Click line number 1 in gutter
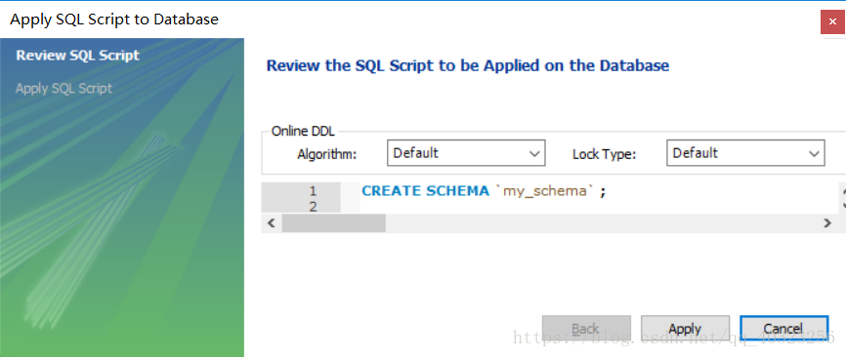The height and width of the screenshot is (357, 846). 313,190
